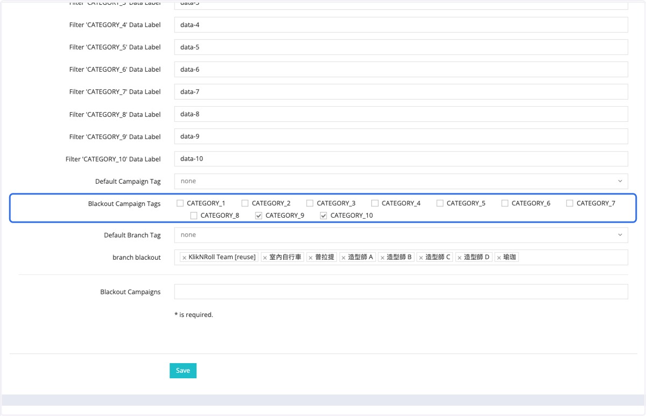Remove 造型師 A tag from branch blackout
The image size is (646, 416).
(x=343, y=258)
